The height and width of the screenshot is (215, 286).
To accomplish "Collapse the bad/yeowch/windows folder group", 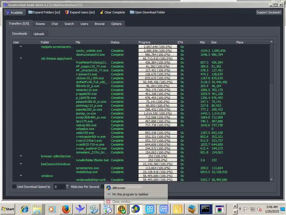I will pos(21,164).
